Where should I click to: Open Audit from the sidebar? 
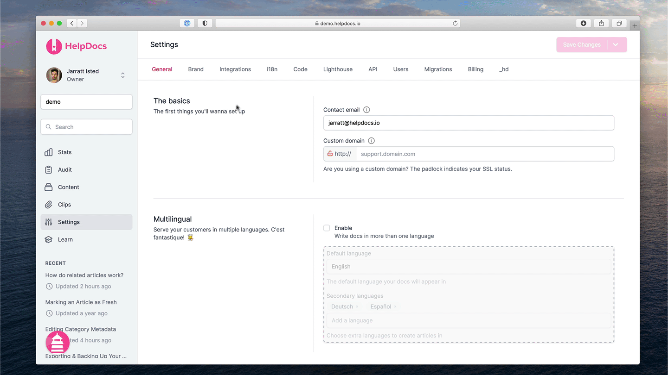(x=86, y=170)
